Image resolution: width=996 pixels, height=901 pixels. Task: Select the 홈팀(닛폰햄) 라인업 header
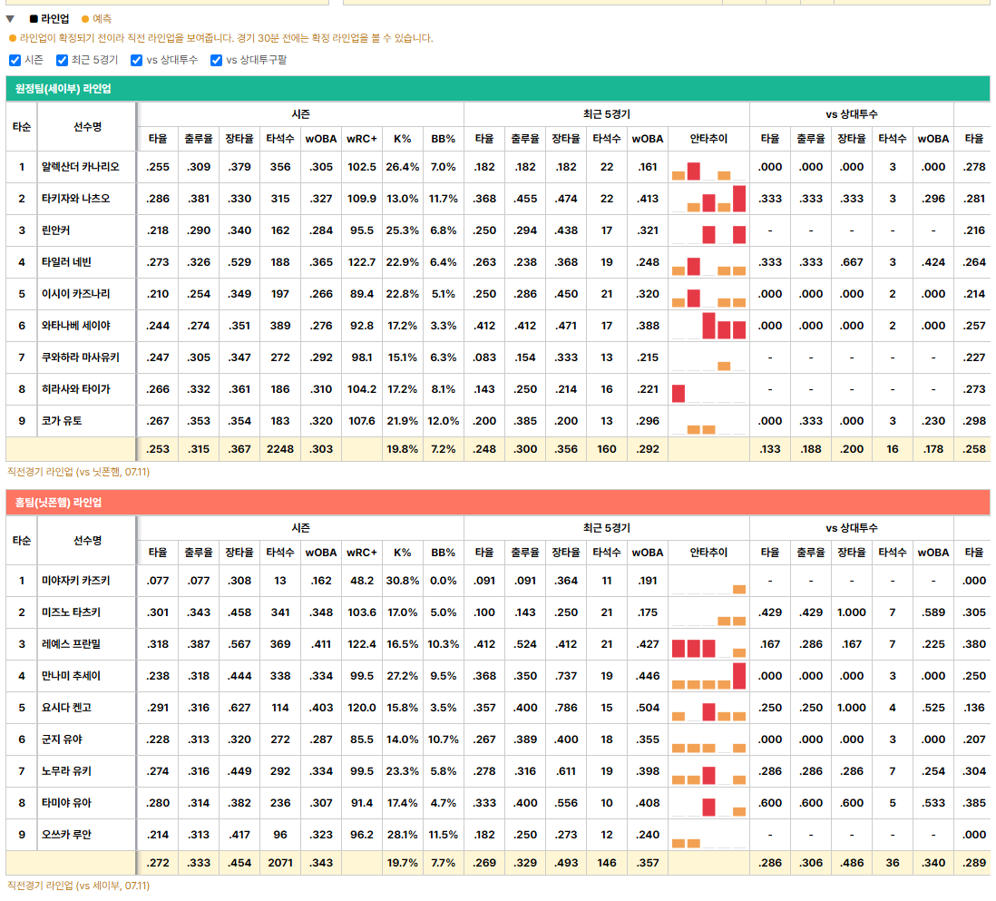pos(497,503)
